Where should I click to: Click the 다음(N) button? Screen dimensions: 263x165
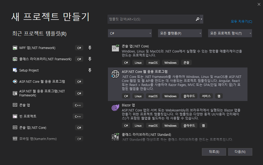[240, 152]
